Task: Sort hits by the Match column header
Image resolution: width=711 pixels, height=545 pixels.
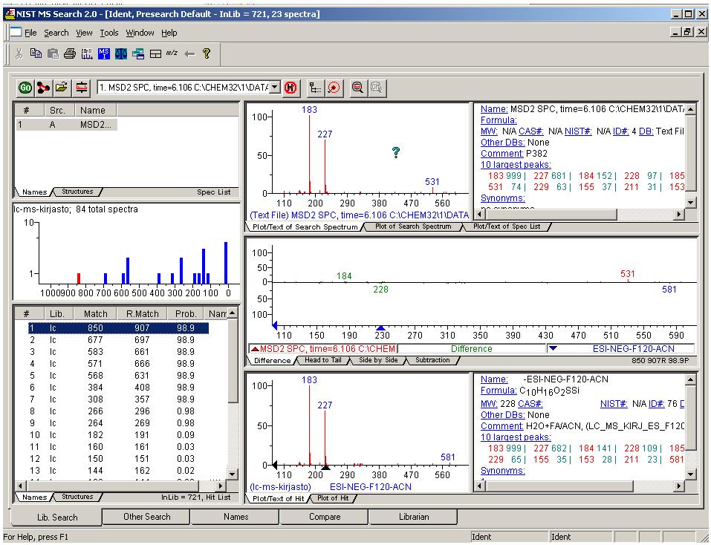Action: tap(95, 313)
